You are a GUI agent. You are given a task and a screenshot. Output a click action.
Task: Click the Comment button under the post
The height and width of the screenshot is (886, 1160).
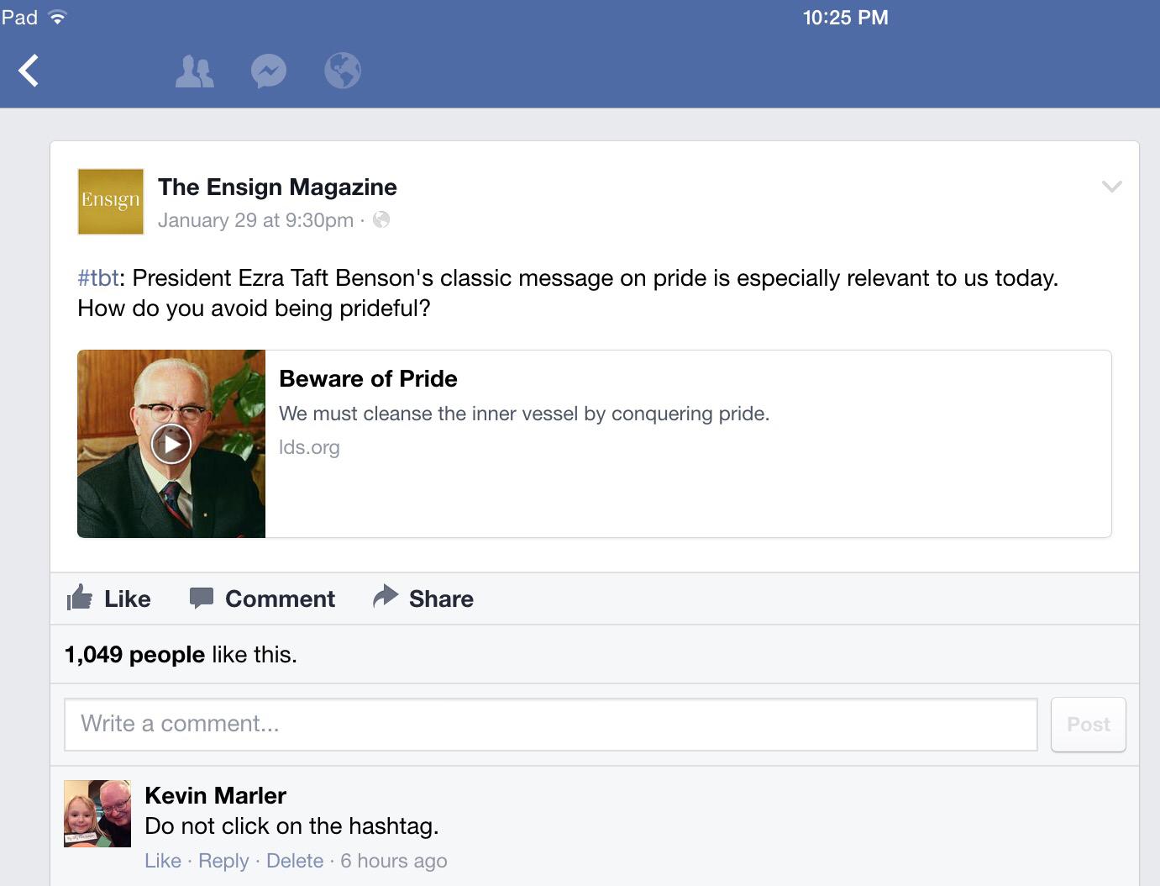coord(262,599)
